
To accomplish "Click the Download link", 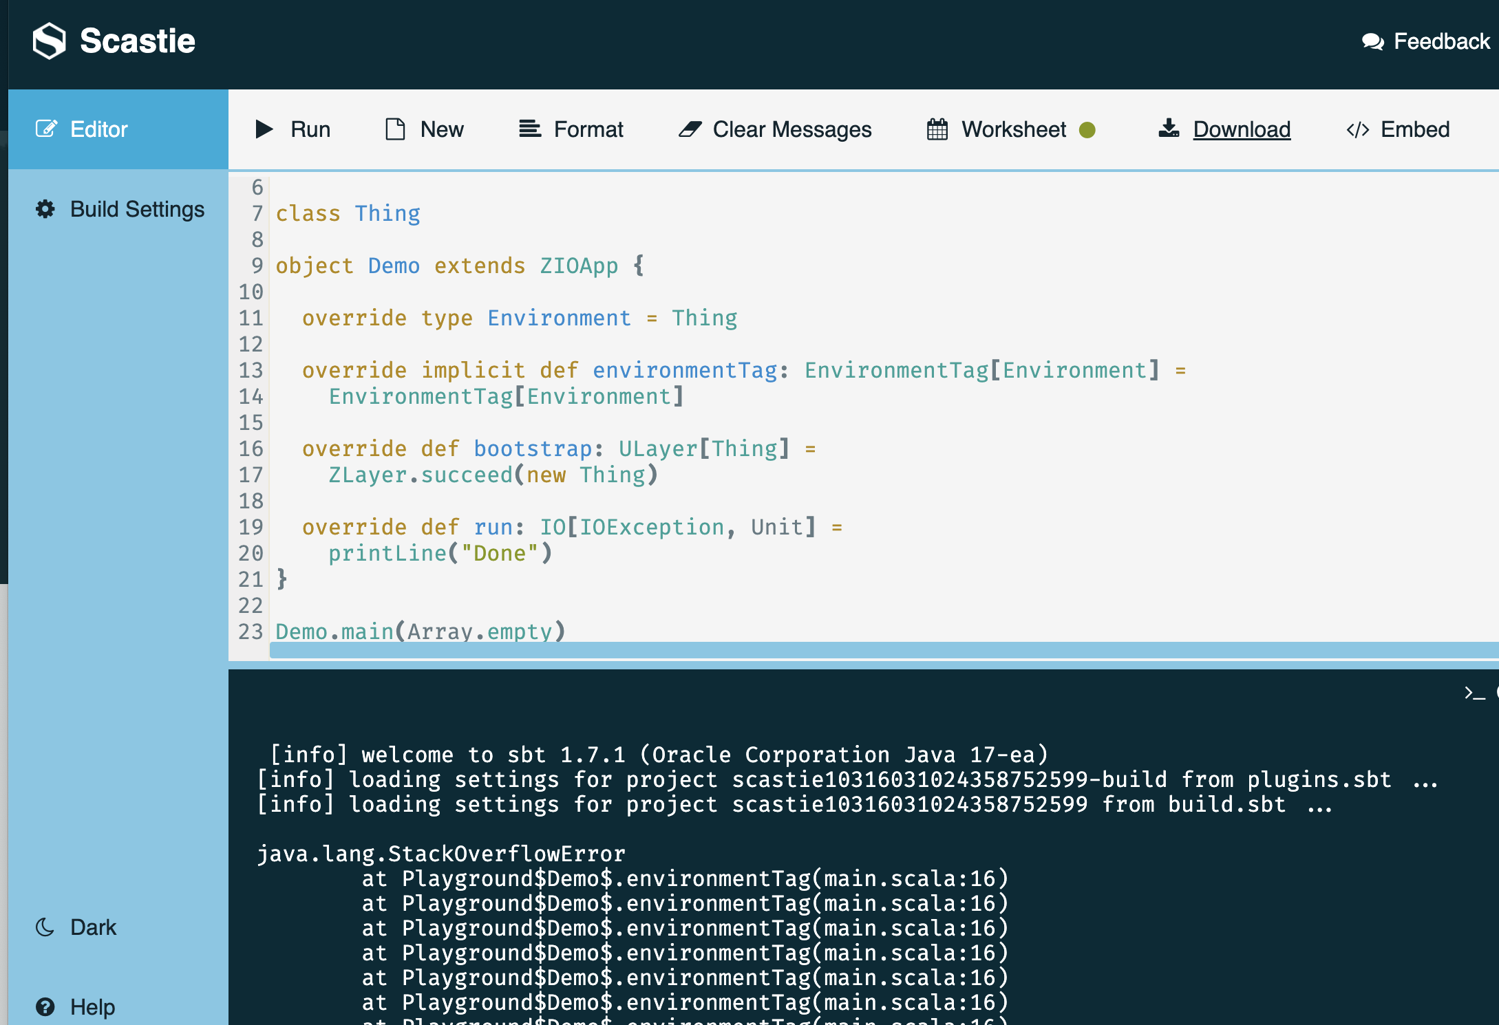I will (x=1241, y=129).
